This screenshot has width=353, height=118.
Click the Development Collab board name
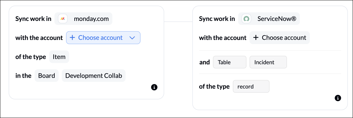point(94,75)
